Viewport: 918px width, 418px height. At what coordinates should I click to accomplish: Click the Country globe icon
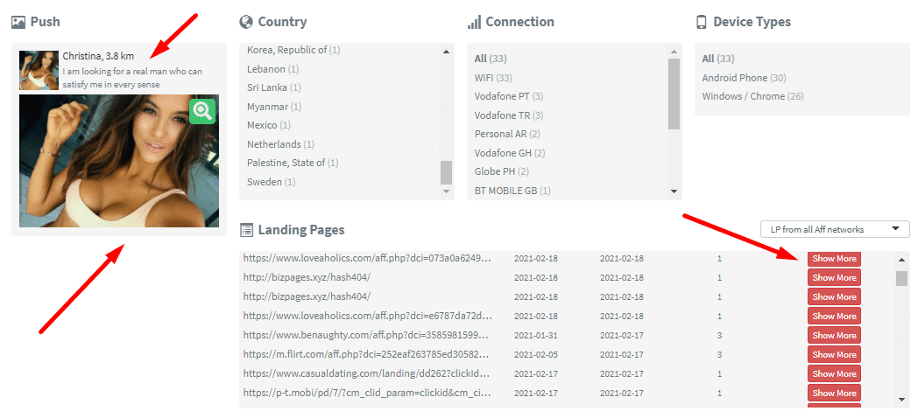click(246, 22)
